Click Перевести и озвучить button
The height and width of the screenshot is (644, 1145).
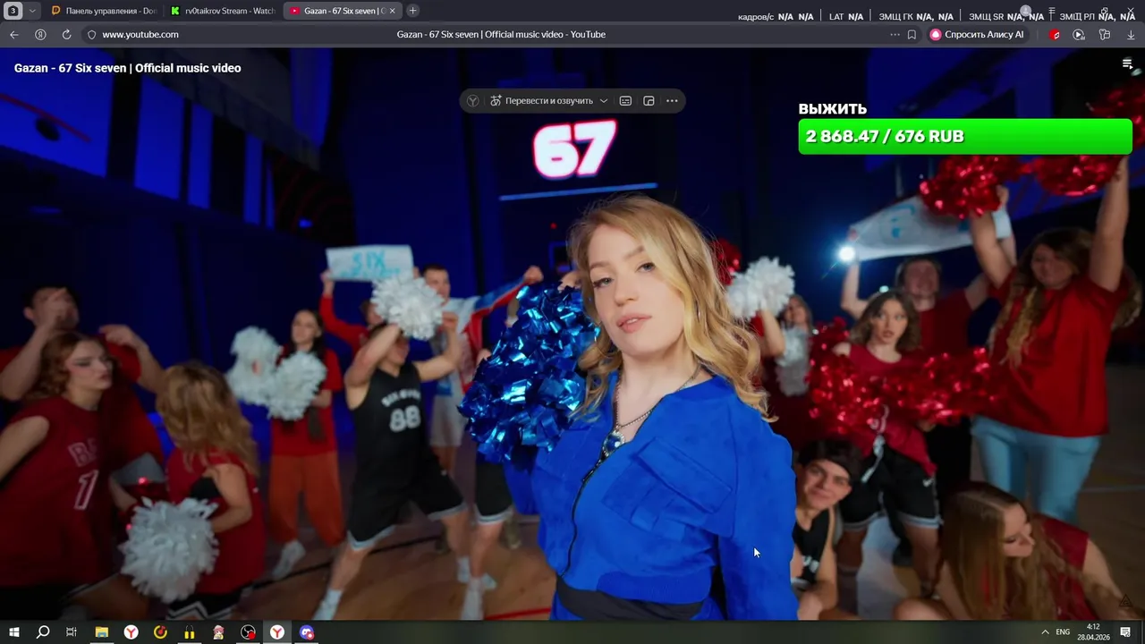[541, 101]
